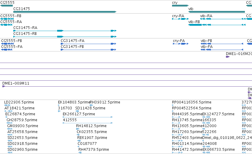Viewport: 252px width, 154px height.
Task: Select the DME1-009M11 arrow marker
Action: point(4,86)
